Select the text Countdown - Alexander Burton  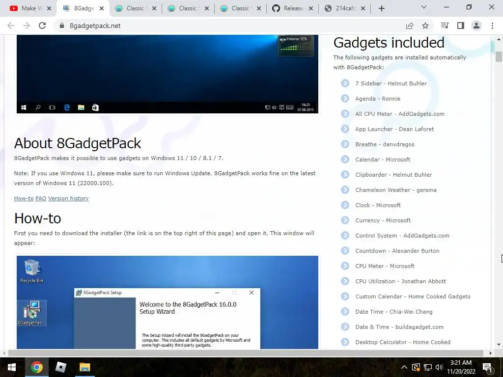coord(397,251)
